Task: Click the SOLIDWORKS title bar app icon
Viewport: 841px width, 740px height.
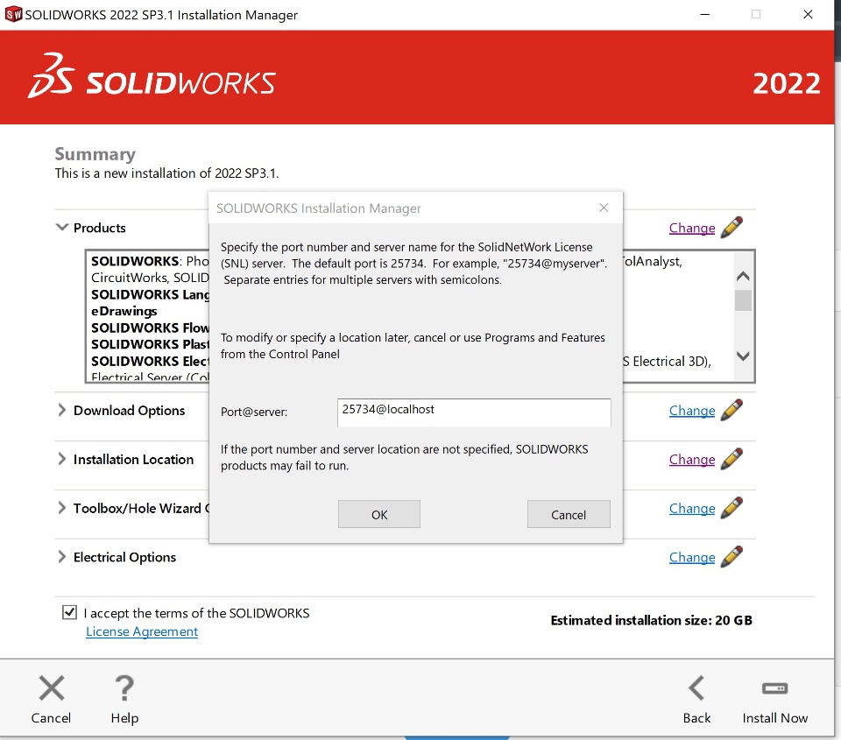Action: point(13,15)
